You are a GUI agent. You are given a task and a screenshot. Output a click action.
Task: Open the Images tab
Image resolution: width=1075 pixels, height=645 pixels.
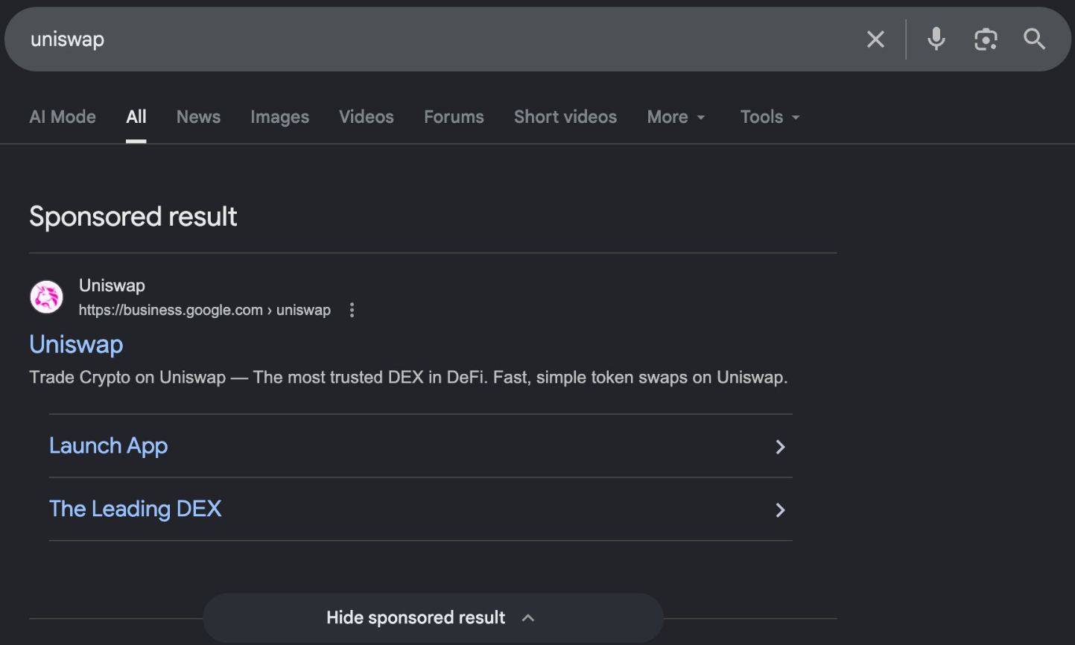point(279,117)
